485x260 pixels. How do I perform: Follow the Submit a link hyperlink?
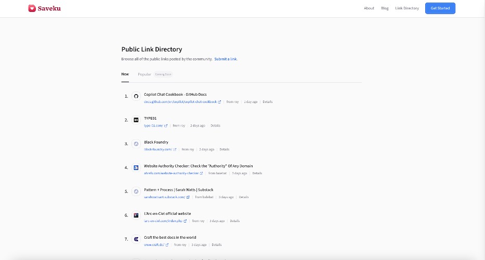point(226,59)
